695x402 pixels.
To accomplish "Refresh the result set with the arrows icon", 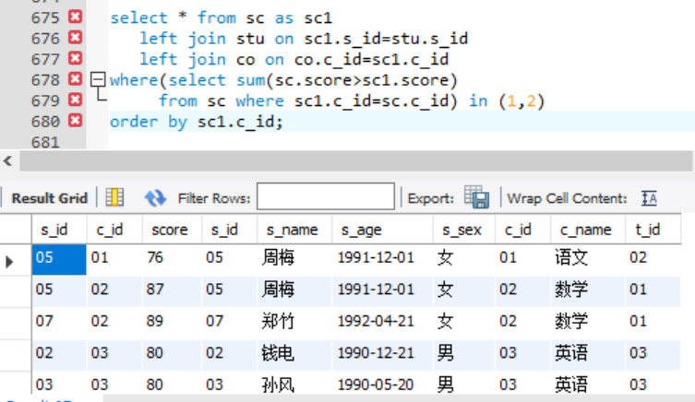I will point(155,197).
